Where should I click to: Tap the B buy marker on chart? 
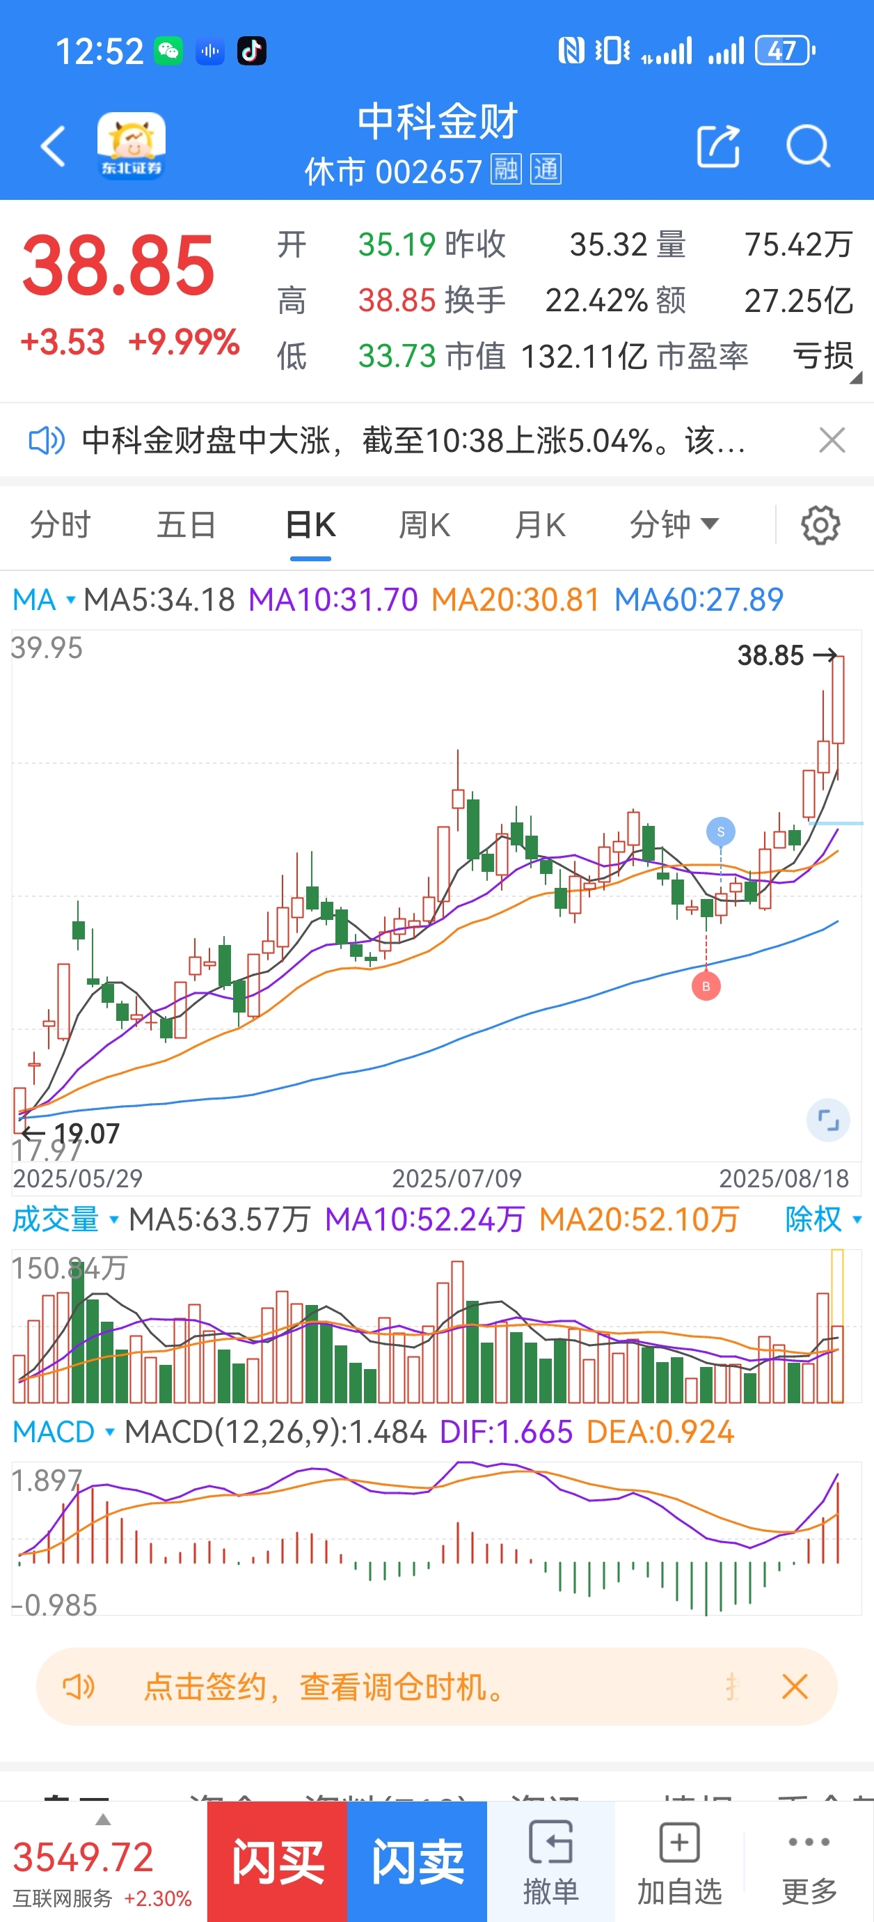pos(706,986)
